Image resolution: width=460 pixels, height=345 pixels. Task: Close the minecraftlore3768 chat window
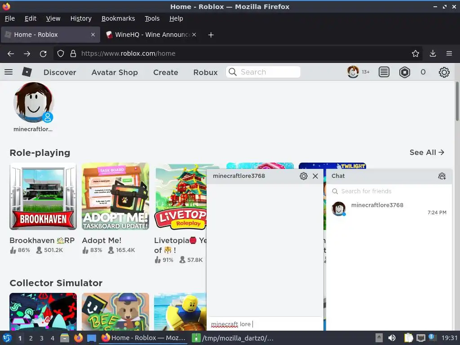[315, 176]
